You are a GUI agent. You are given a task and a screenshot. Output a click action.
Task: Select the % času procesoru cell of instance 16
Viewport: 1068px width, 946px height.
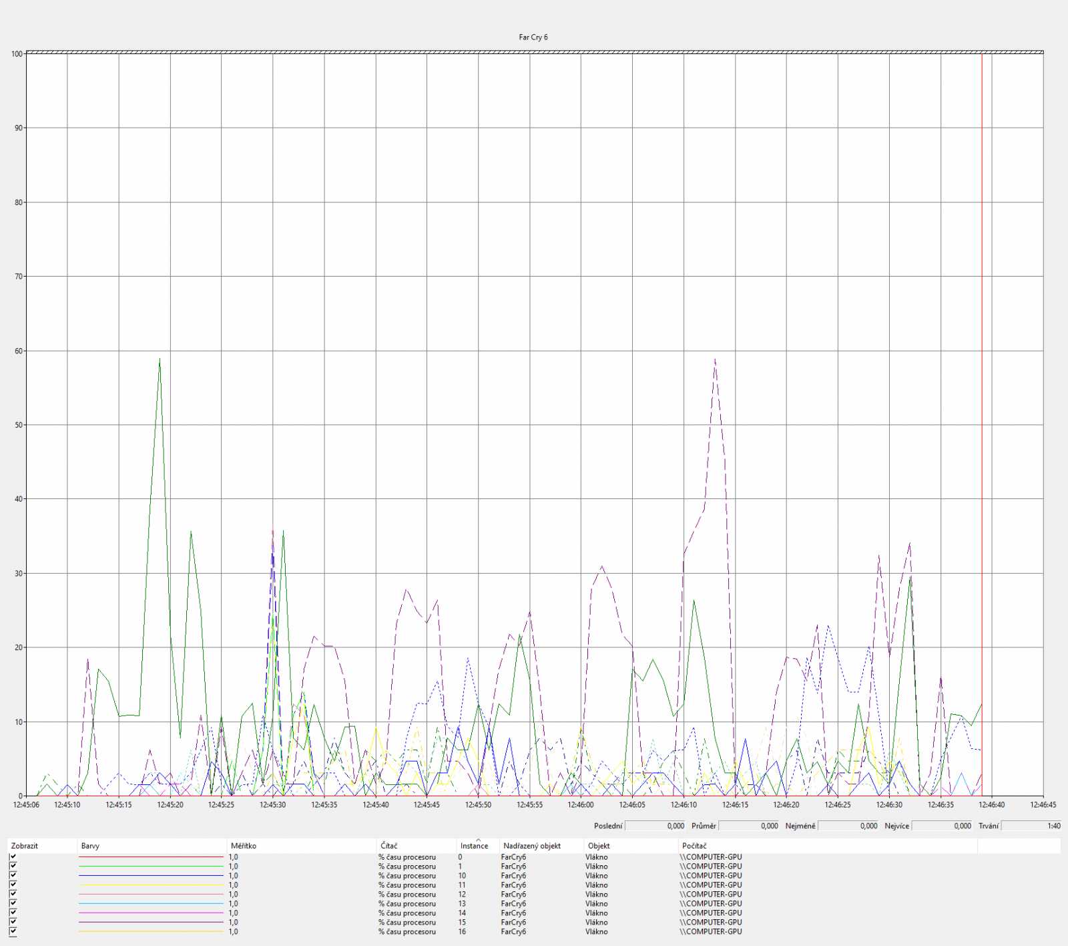pos(407,931)
